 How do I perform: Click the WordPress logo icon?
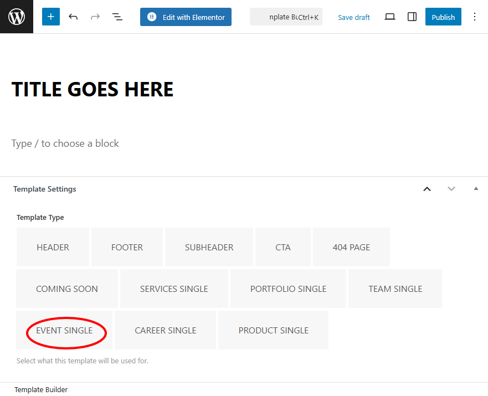pos(17,17)
